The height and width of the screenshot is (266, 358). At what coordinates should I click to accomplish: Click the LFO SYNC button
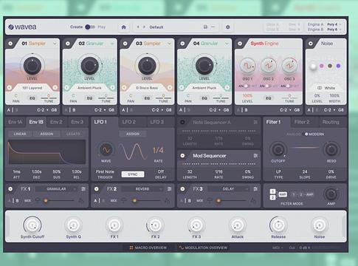133,174
